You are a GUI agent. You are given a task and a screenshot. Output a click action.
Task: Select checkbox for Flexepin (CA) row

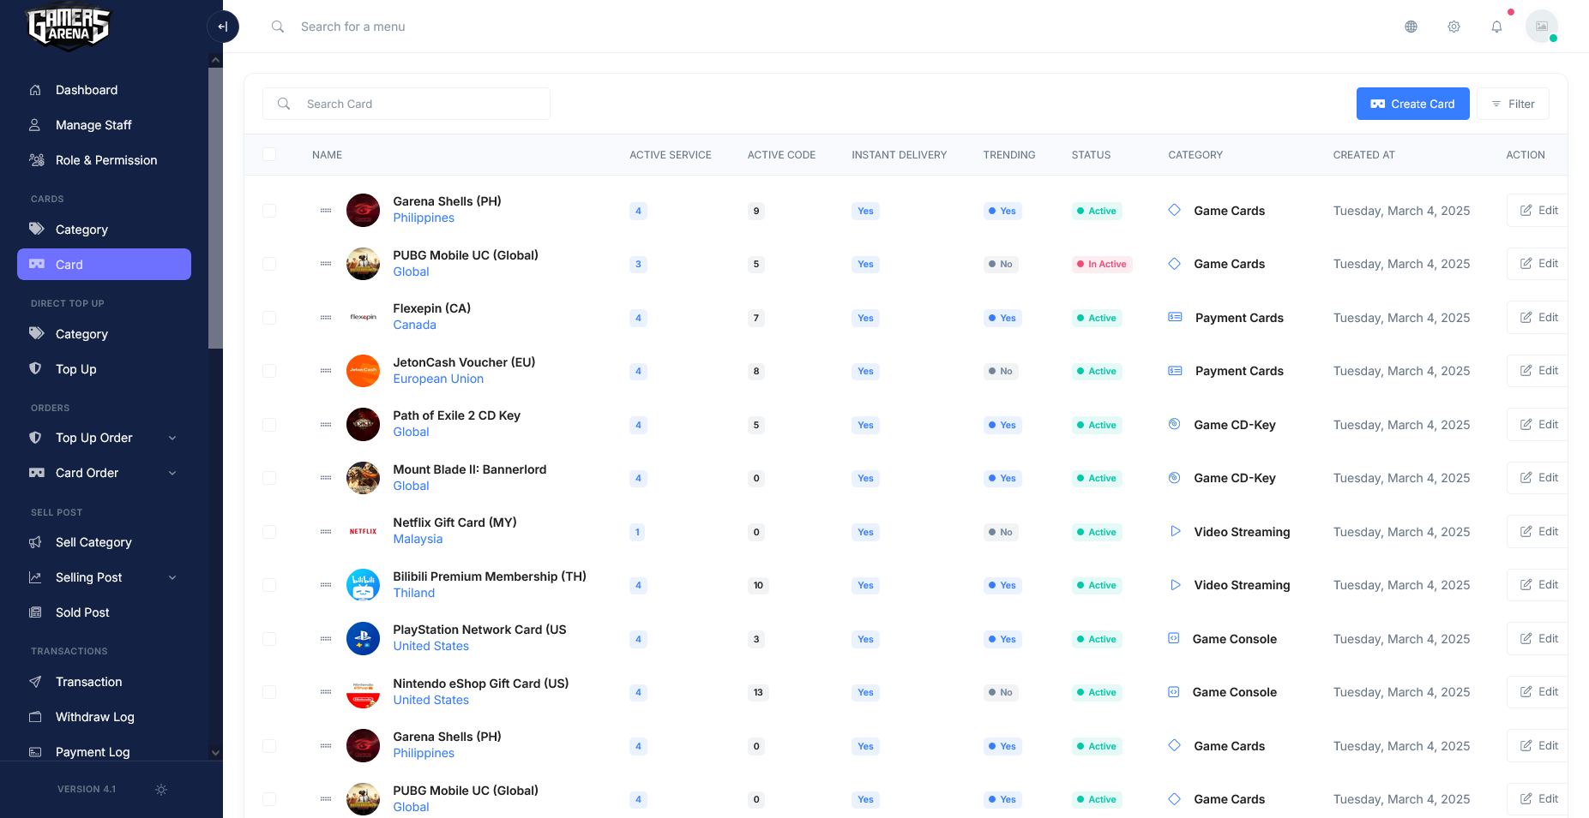(269, 318)
